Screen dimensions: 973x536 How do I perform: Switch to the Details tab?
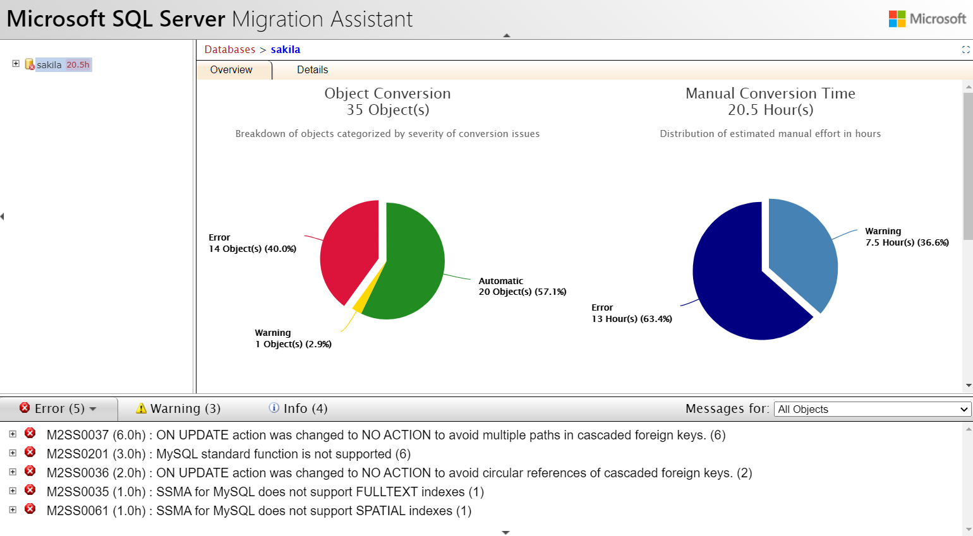pyautogui.click(x=312, y=70)
